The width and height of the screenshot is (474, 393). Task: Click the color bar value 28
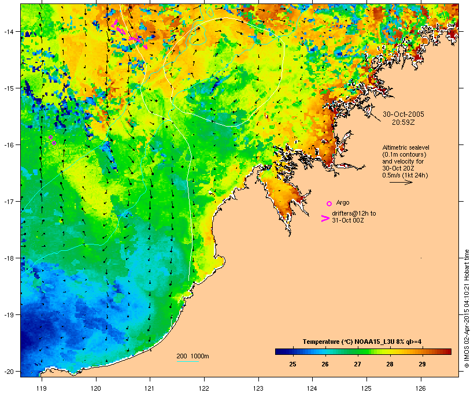click(390, 364)
